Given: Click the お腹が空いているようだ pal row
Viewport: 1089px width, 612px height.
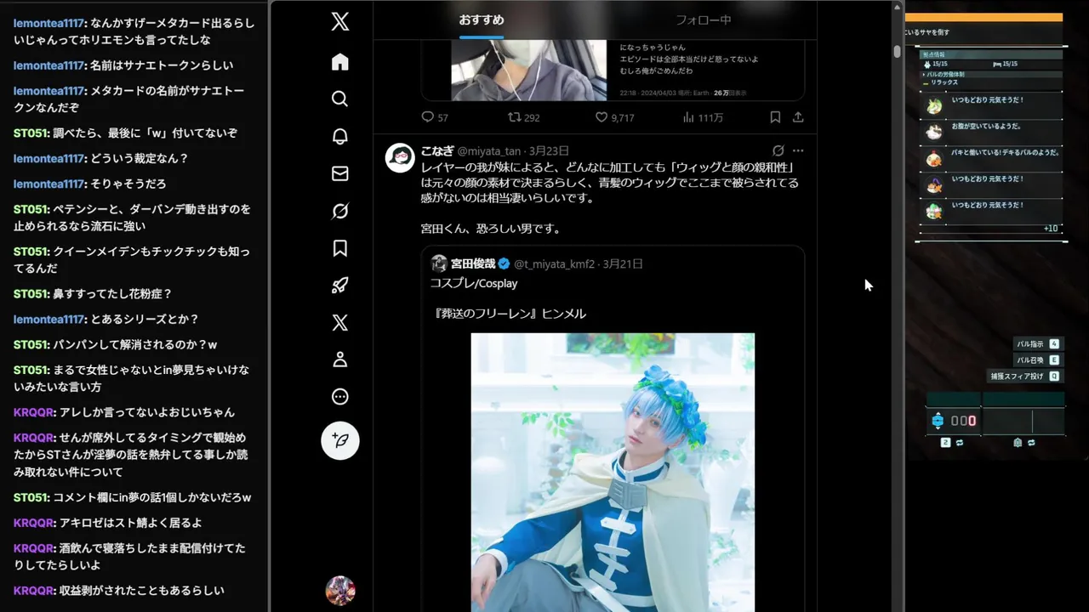Looking at the screenshot, I should pyautogui.click(x=993, y=133).
